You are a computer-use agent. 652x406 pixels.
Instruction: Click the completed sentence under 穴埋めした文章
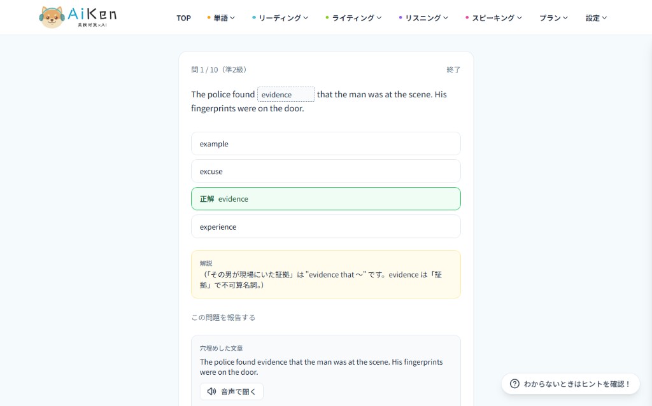coord(321,367)
